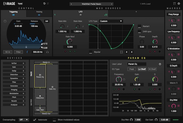Select the Peak EQ type
This screenshot has height=123, width=183.
(x=132, y=69)
